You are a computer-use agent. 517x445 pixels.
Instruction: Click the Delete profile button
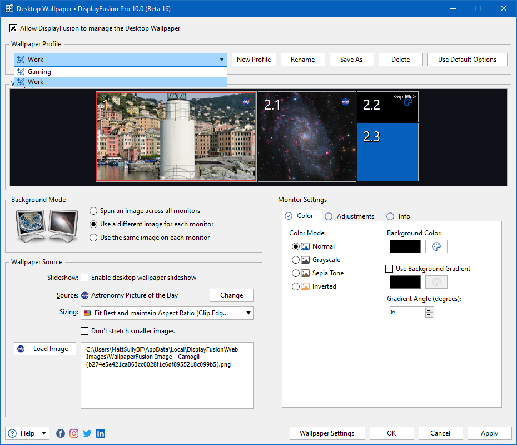click(401, 60)
